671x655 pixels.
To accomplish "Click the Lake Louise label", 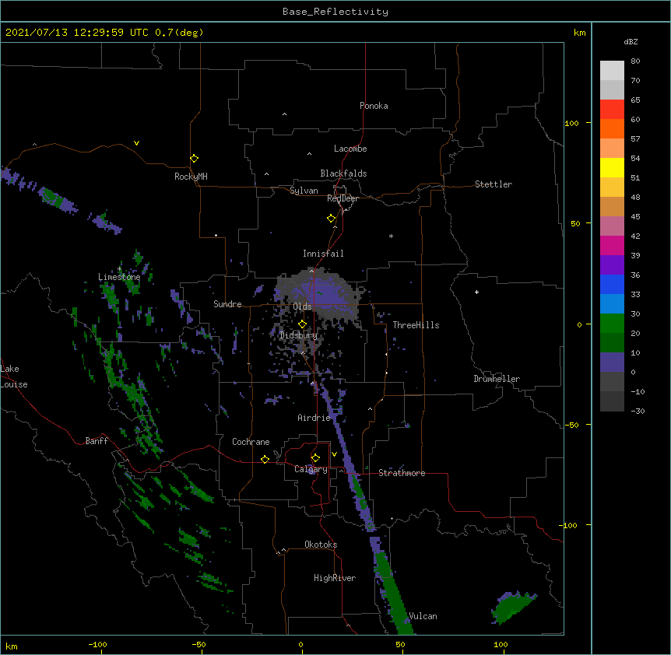I will click(14, 377).
